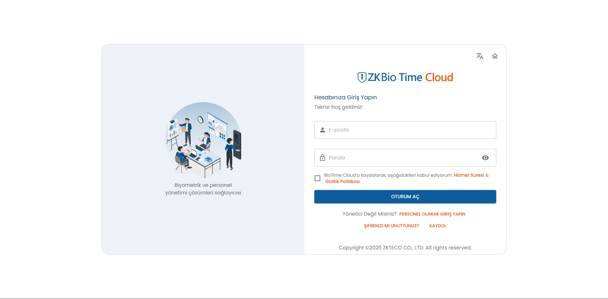Click the ZKTECO copyright footer text
The width and height of the screenshot is (608, 299).
pos(405,248)
